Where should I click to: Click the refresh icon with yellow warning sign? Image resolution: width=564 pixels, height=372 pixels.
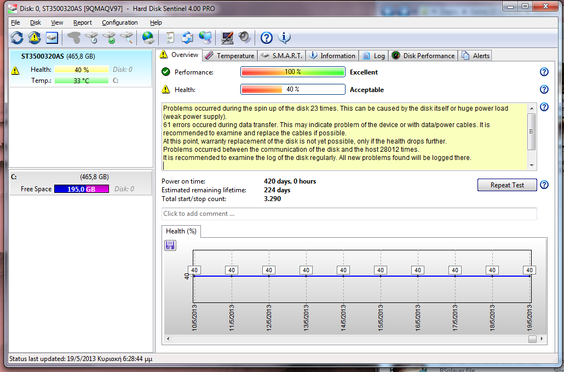click(34, 37)
